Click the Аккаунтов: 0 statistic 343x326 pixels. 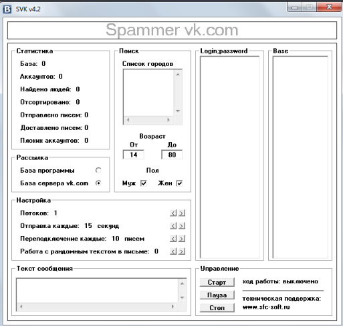41,77
